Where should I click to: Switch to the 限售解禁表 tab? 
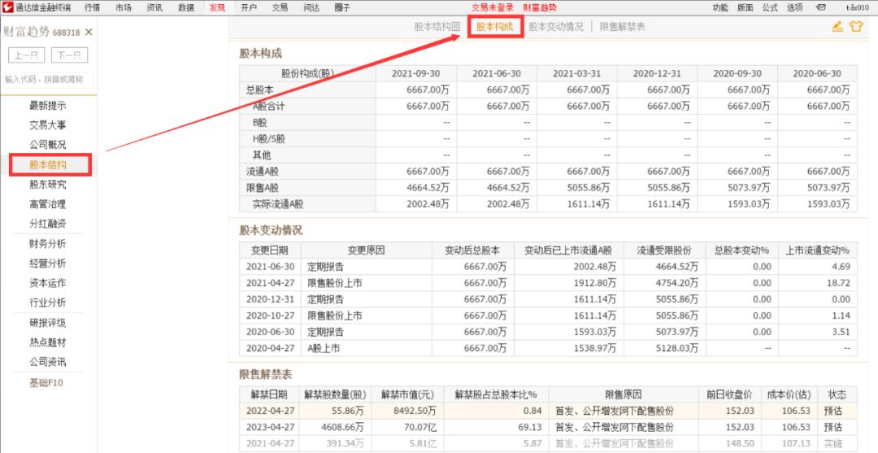point(622,26)
